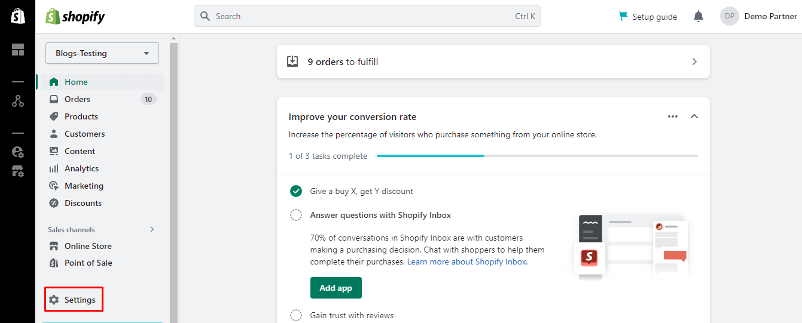
Task: Go to Analytics in the sidebar
Action: pos(81,168)
